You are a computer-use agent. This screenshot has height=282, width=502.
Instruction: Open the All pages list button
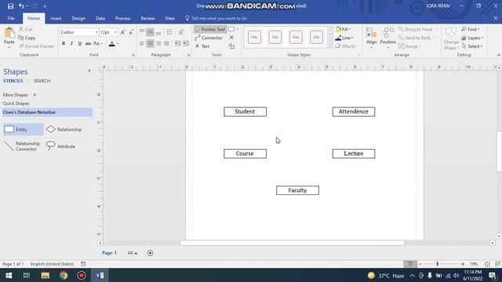pyautogui.click(x=133, y=253)
